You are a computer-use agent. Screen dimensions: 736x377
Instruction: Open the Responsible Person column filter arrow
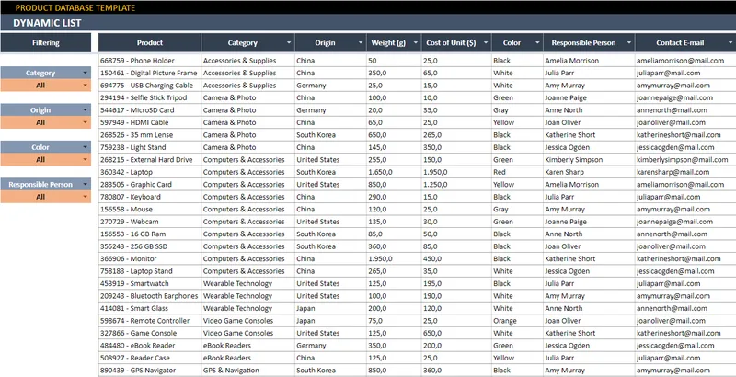click(629, 42)
